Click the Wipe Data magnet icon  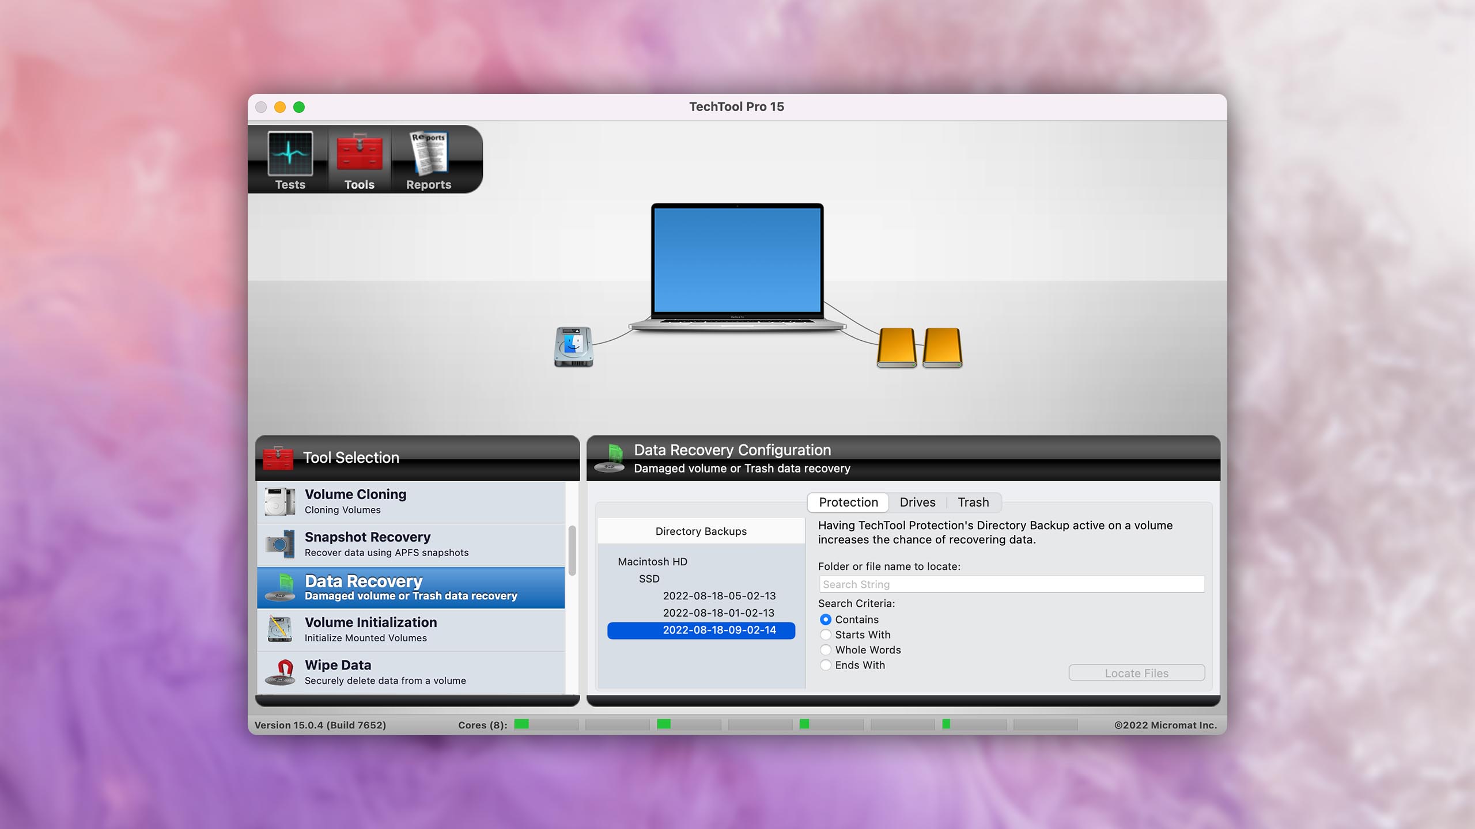pyautogui.click(x=280, y=672)
